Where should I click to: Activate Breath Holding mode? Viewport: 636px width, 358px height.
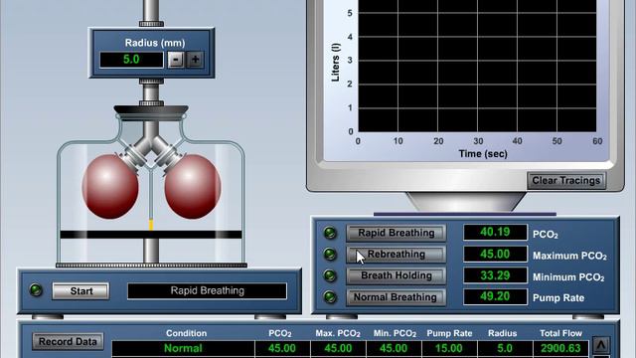(x=396, y=275)
